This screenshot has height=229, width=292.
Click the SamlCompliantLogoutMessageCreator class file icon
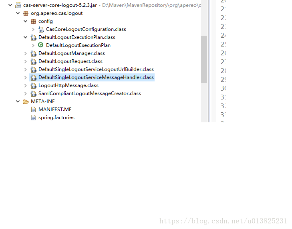(34, 93)
